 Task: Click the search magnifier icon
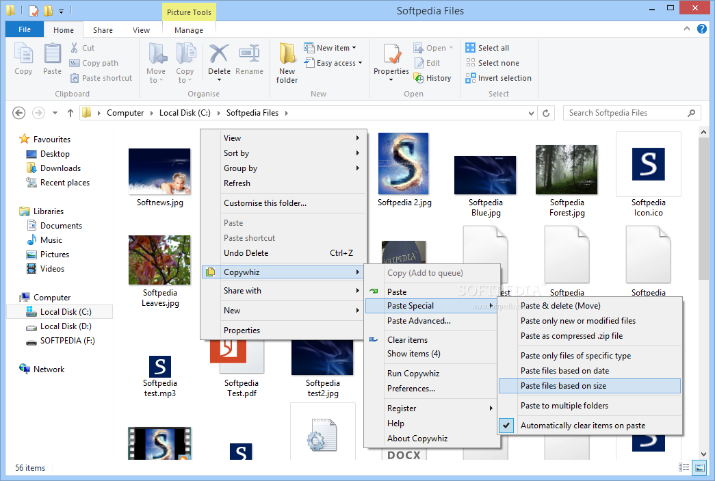(x=691, y=113)
